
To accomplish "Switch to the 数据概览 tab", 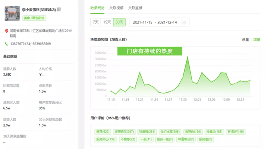I will 97,8.
